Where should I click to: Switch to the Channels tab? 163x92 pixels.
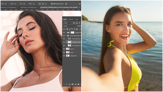[71, 19]
